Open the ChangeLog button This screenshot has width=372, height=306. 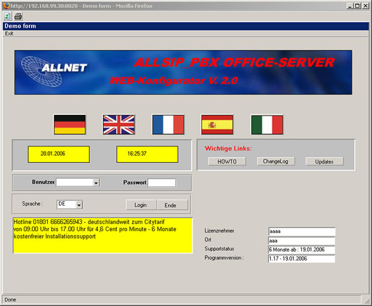point(276,161)
